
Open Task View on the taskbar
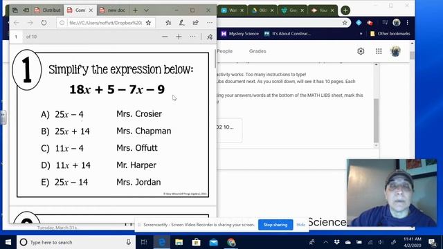pos(144,242)
